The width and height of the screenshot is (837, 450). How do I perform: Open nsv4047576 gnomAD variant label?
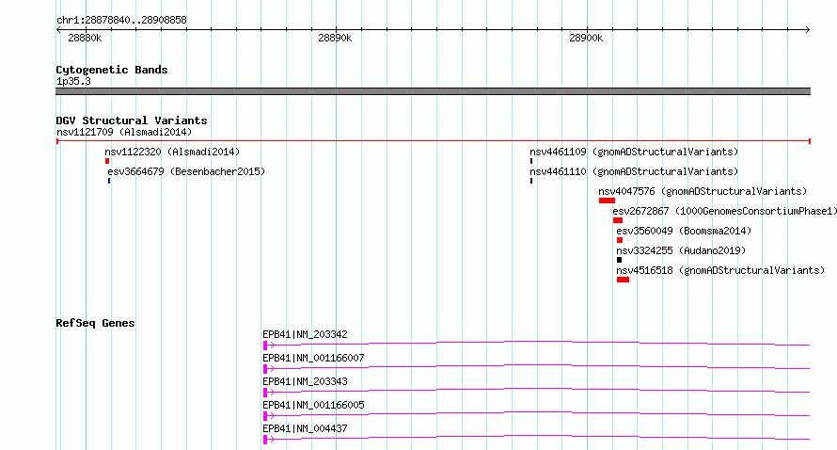[703, 191]
